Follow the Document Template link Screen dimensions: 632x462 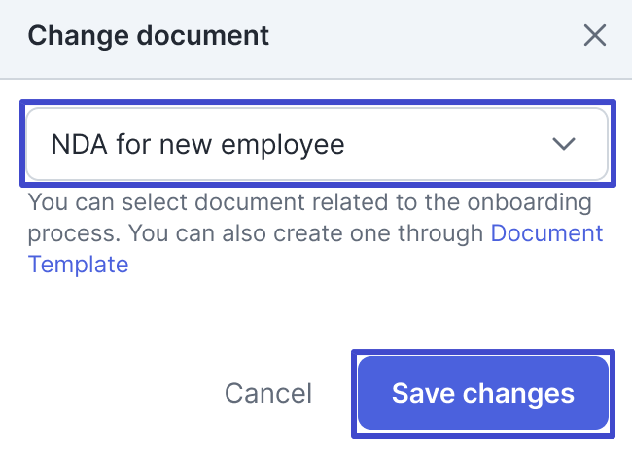[546, 233]
